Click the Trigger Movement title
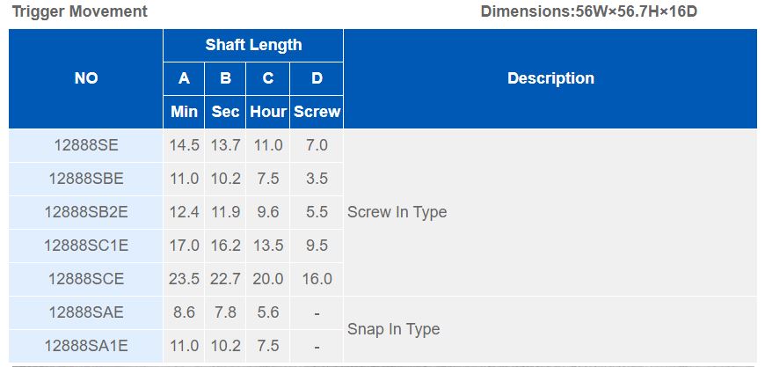This screenshot has height=367, width=765. [x=79, y=11]
